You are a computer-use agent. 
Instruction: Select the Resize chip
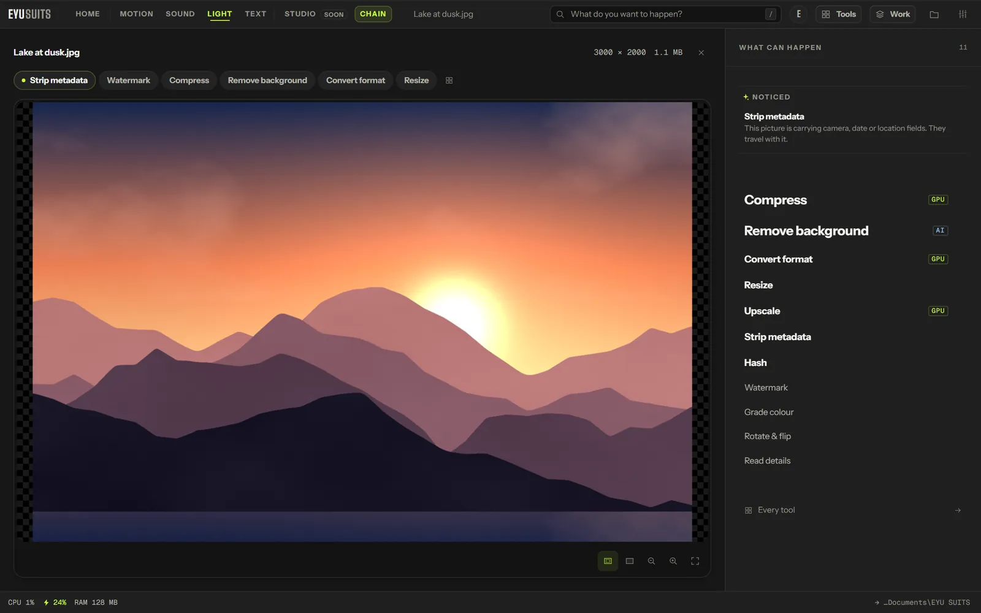point(416,80)
